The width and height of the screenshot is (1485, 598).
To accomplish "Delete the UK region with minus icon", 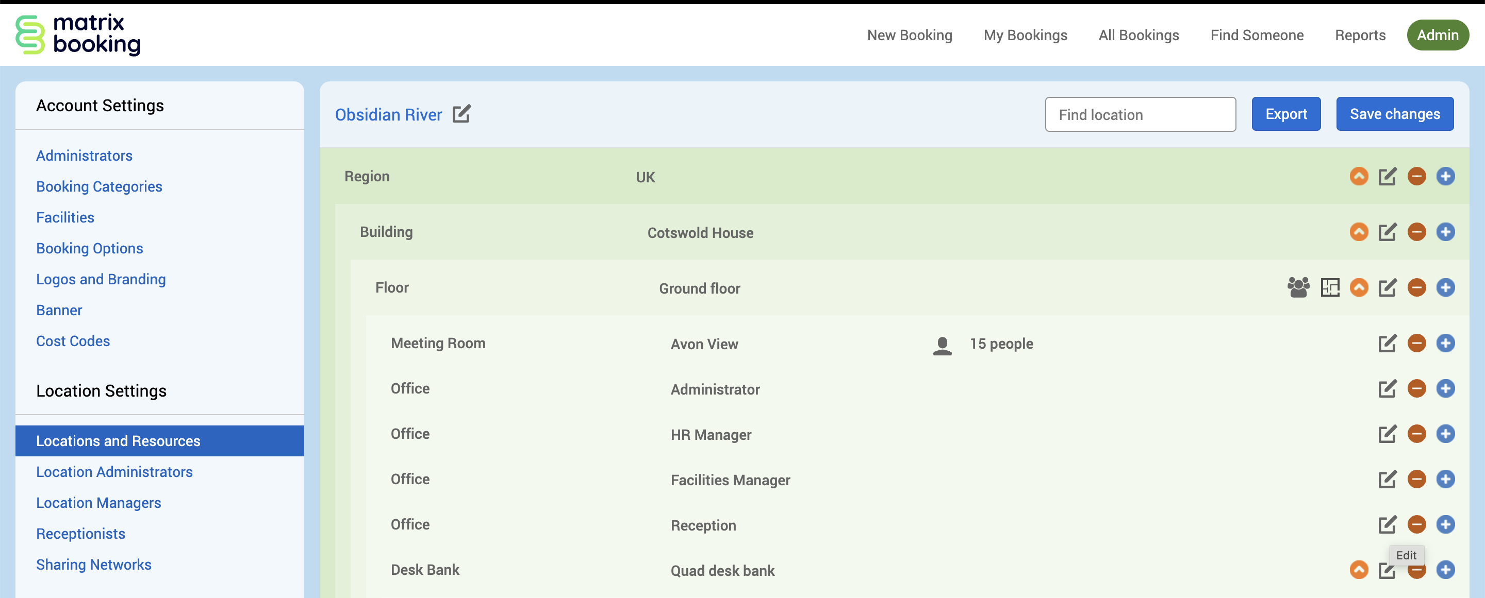I will coord(1416,176).
